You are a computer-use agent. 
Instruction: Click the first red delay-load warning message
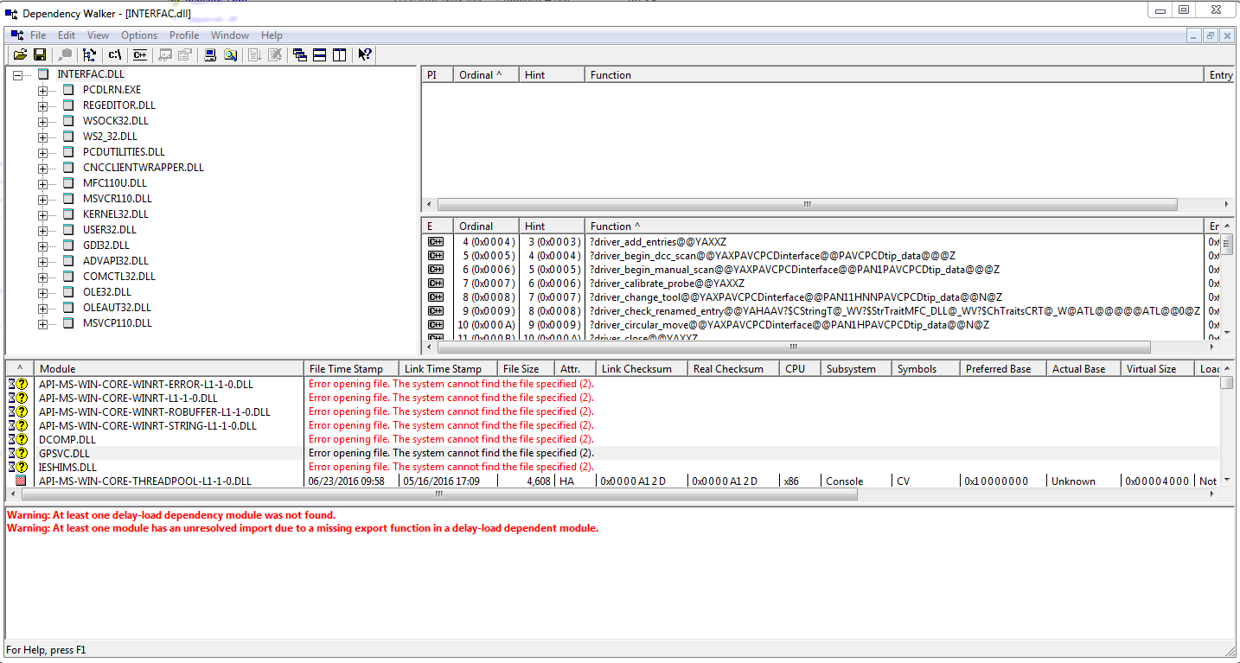pos(171,515)
